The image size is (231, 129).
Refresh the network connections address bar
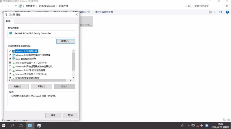point(189,6)
